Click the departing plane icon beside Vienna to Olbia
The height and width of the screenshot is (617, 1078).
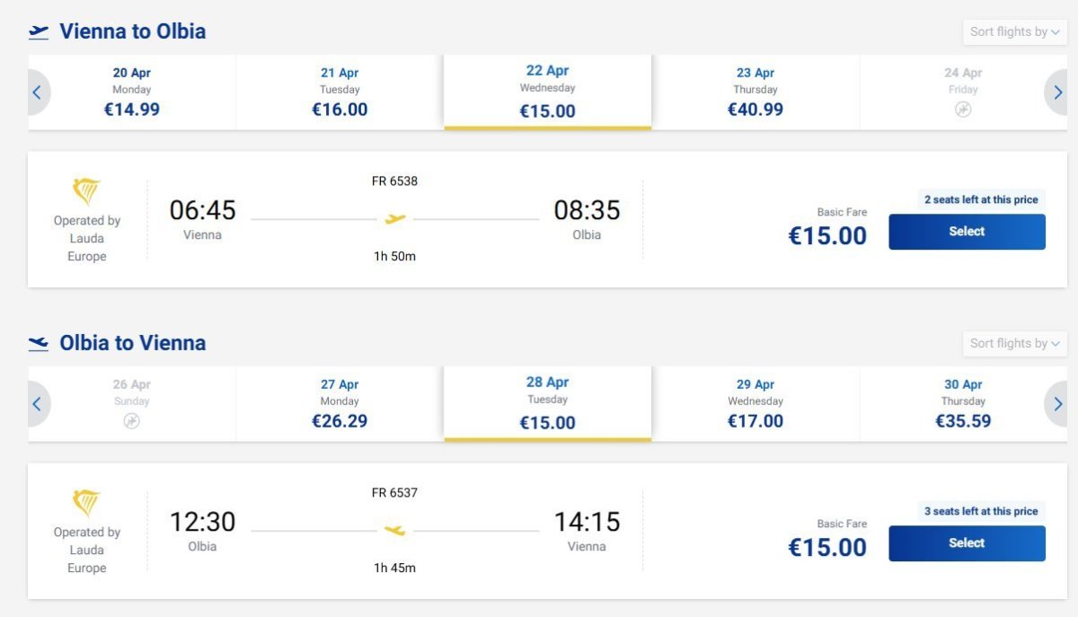(39, 31)
